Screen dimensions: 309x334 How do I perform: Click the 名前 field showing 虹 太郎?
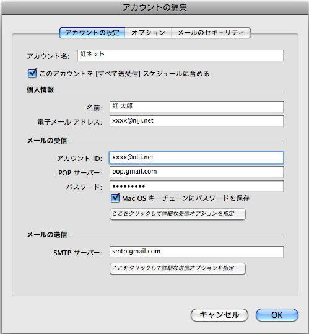196,107
